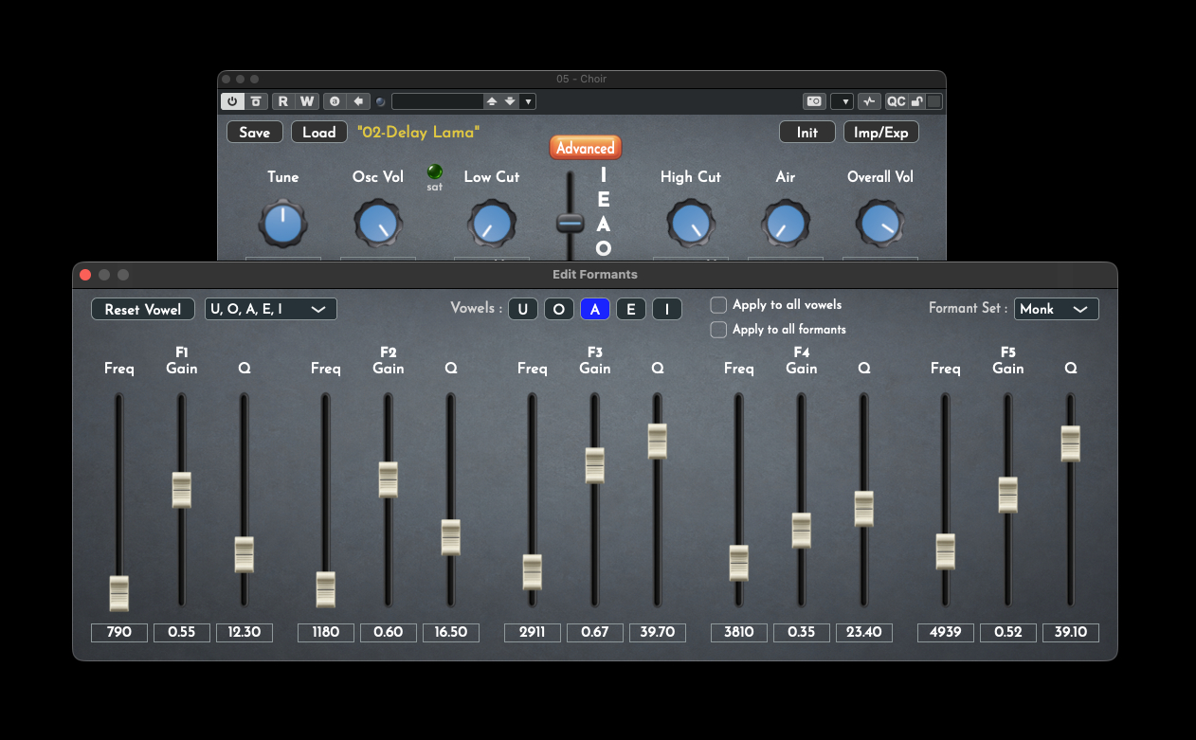
Task: Turn the Tune knob
Action: [282, 224]
